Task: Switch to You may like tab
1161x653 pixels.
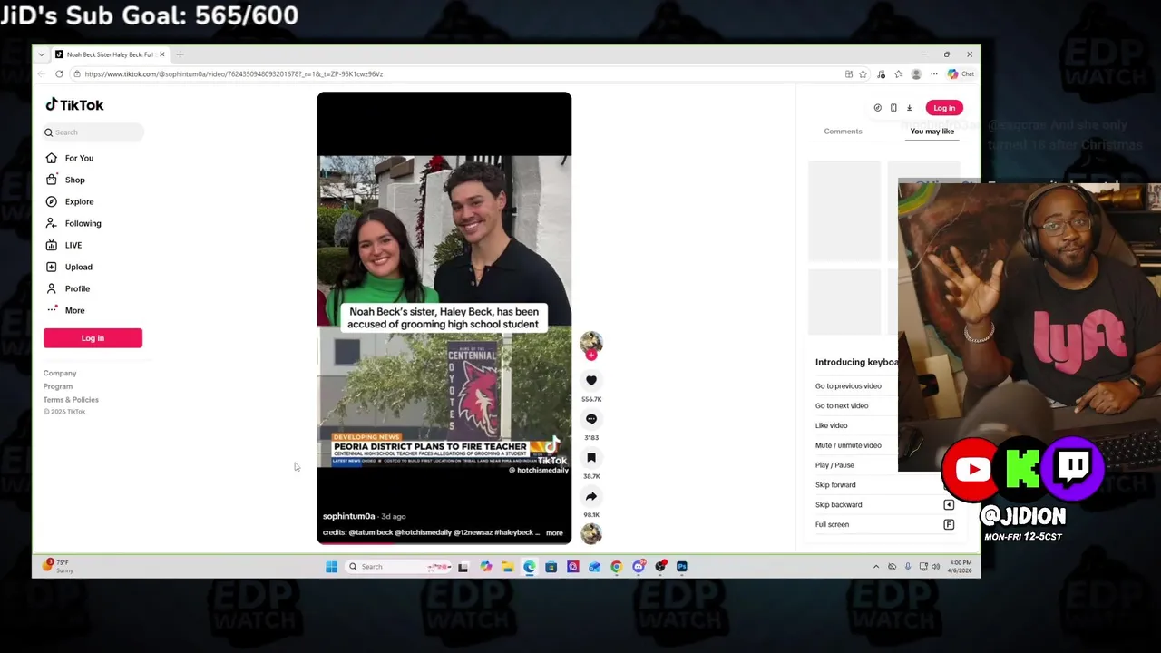Action: click(x=932, y=132)
